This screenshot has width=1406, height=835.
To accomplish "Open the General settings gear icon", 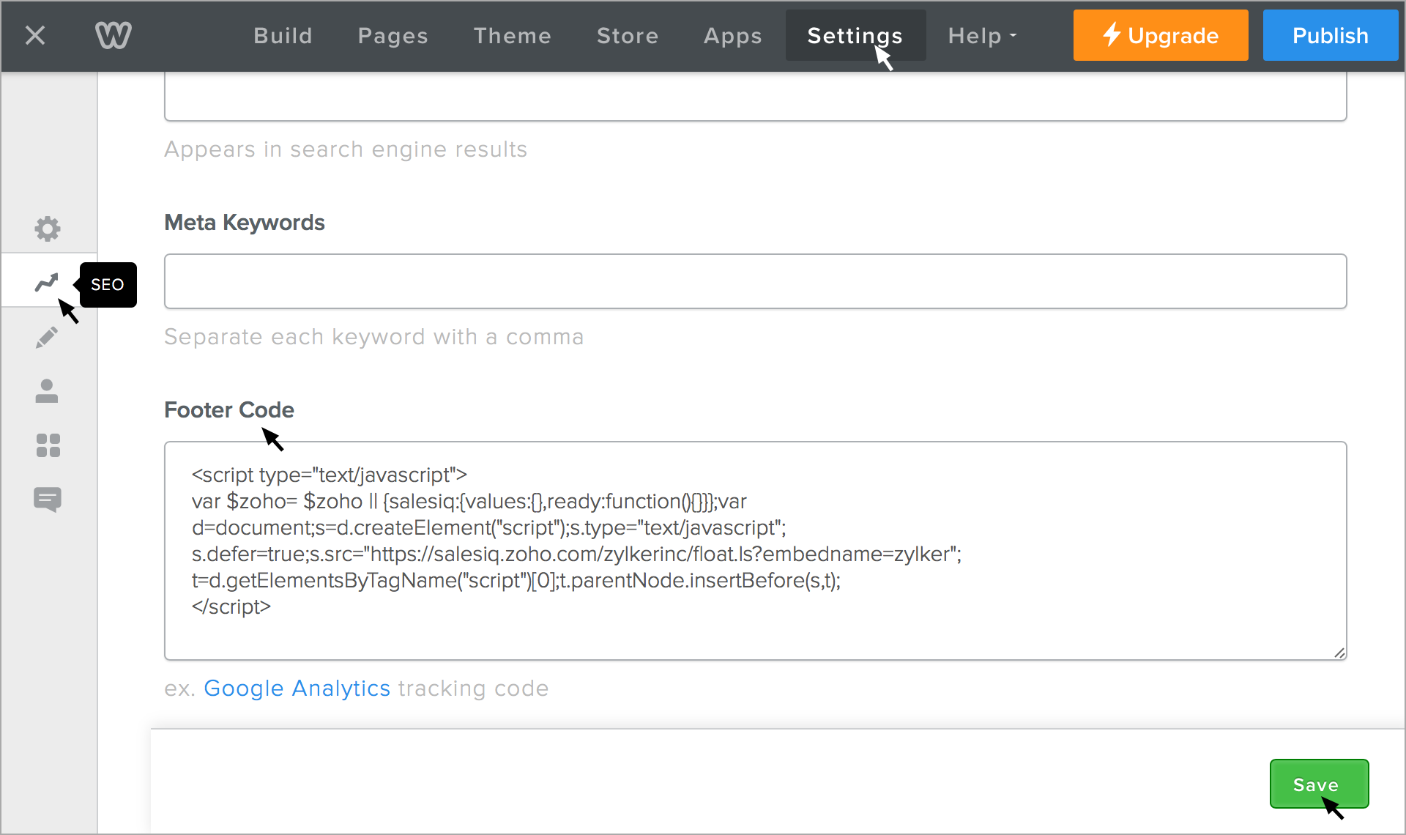I will click(48, 229).
